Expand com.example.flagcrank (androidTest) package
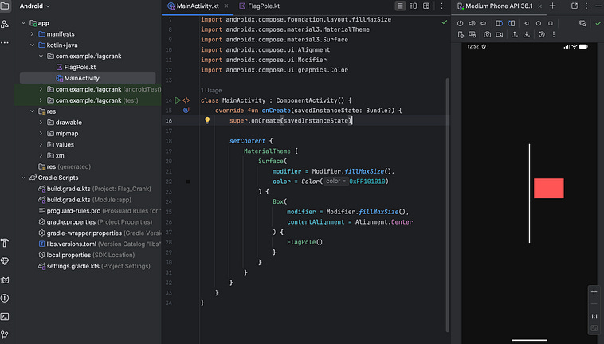 coord(41,89)
